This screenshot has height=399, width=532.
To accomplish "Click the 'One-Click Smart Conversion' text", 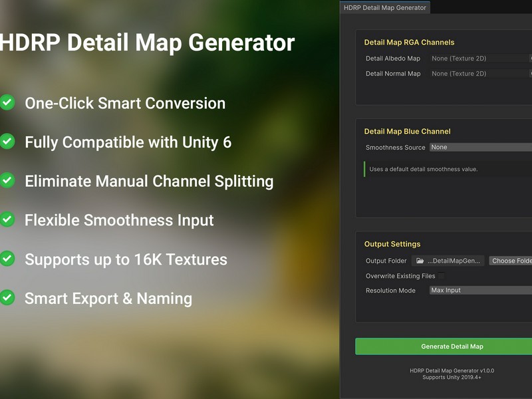I will (125, 103).
